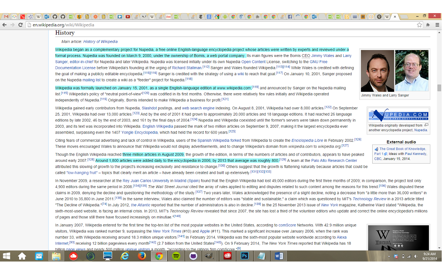Launch the Lenovo app from taskbar
Viewport: 442px width, 276px height.
108,256
